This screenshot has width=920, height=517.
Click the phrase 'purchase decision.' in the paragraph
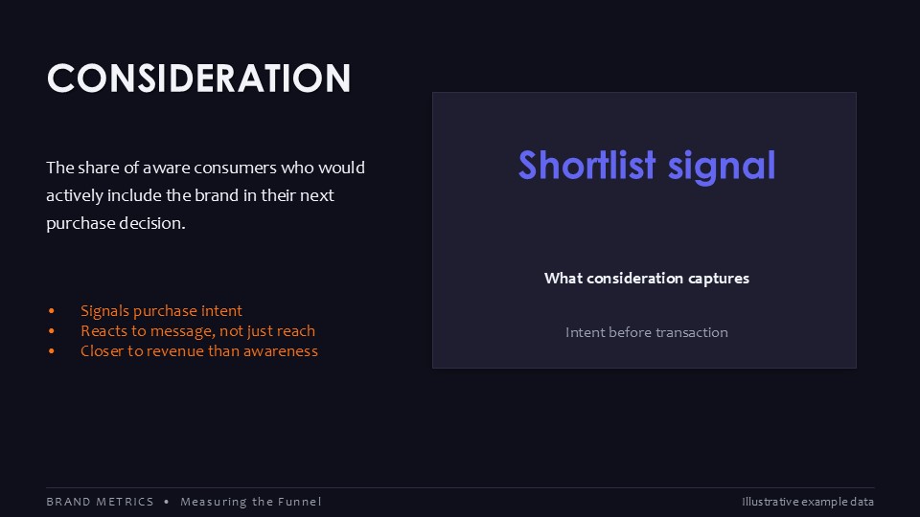(116, 223)
